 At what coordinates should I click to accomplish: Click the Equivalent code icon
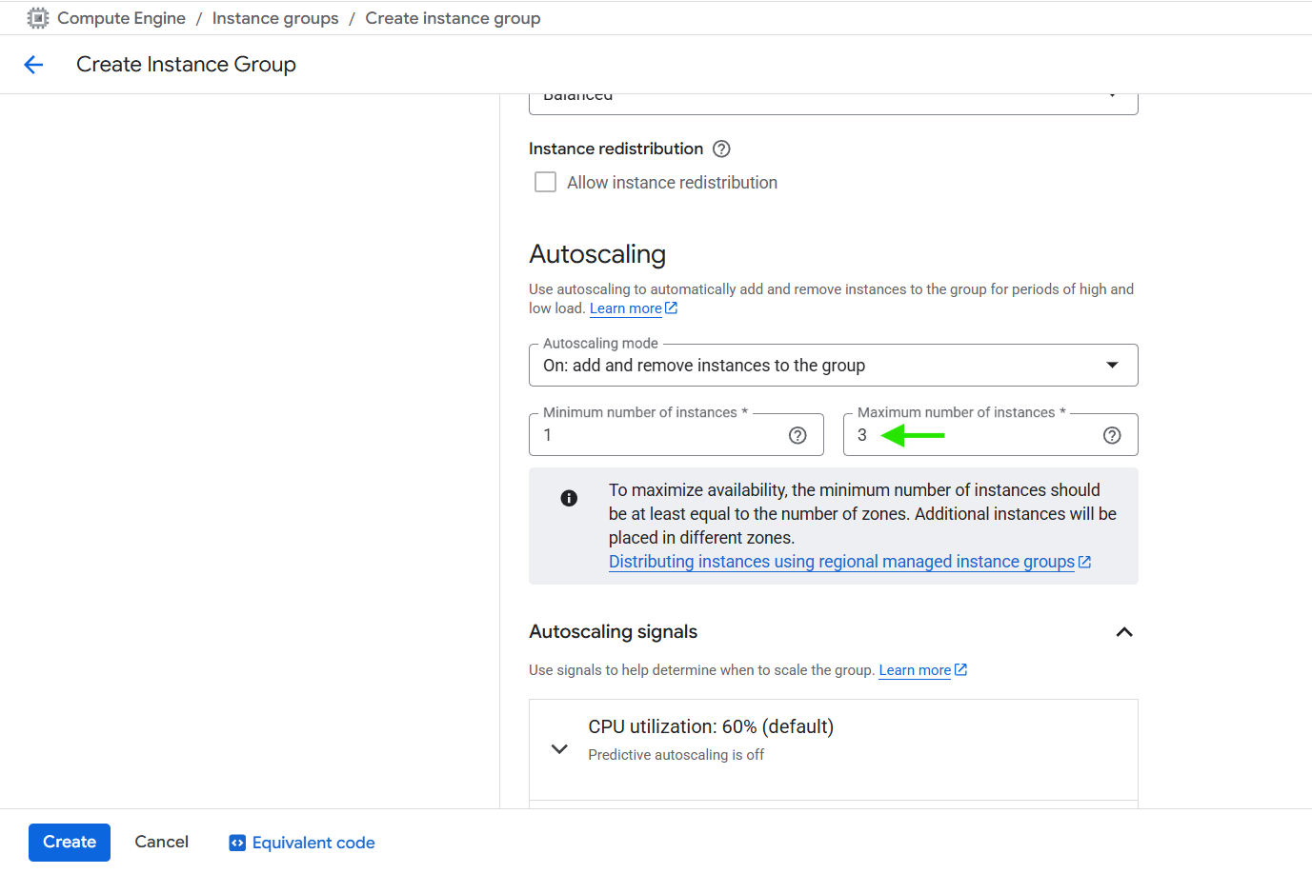(x=237, y=843)
